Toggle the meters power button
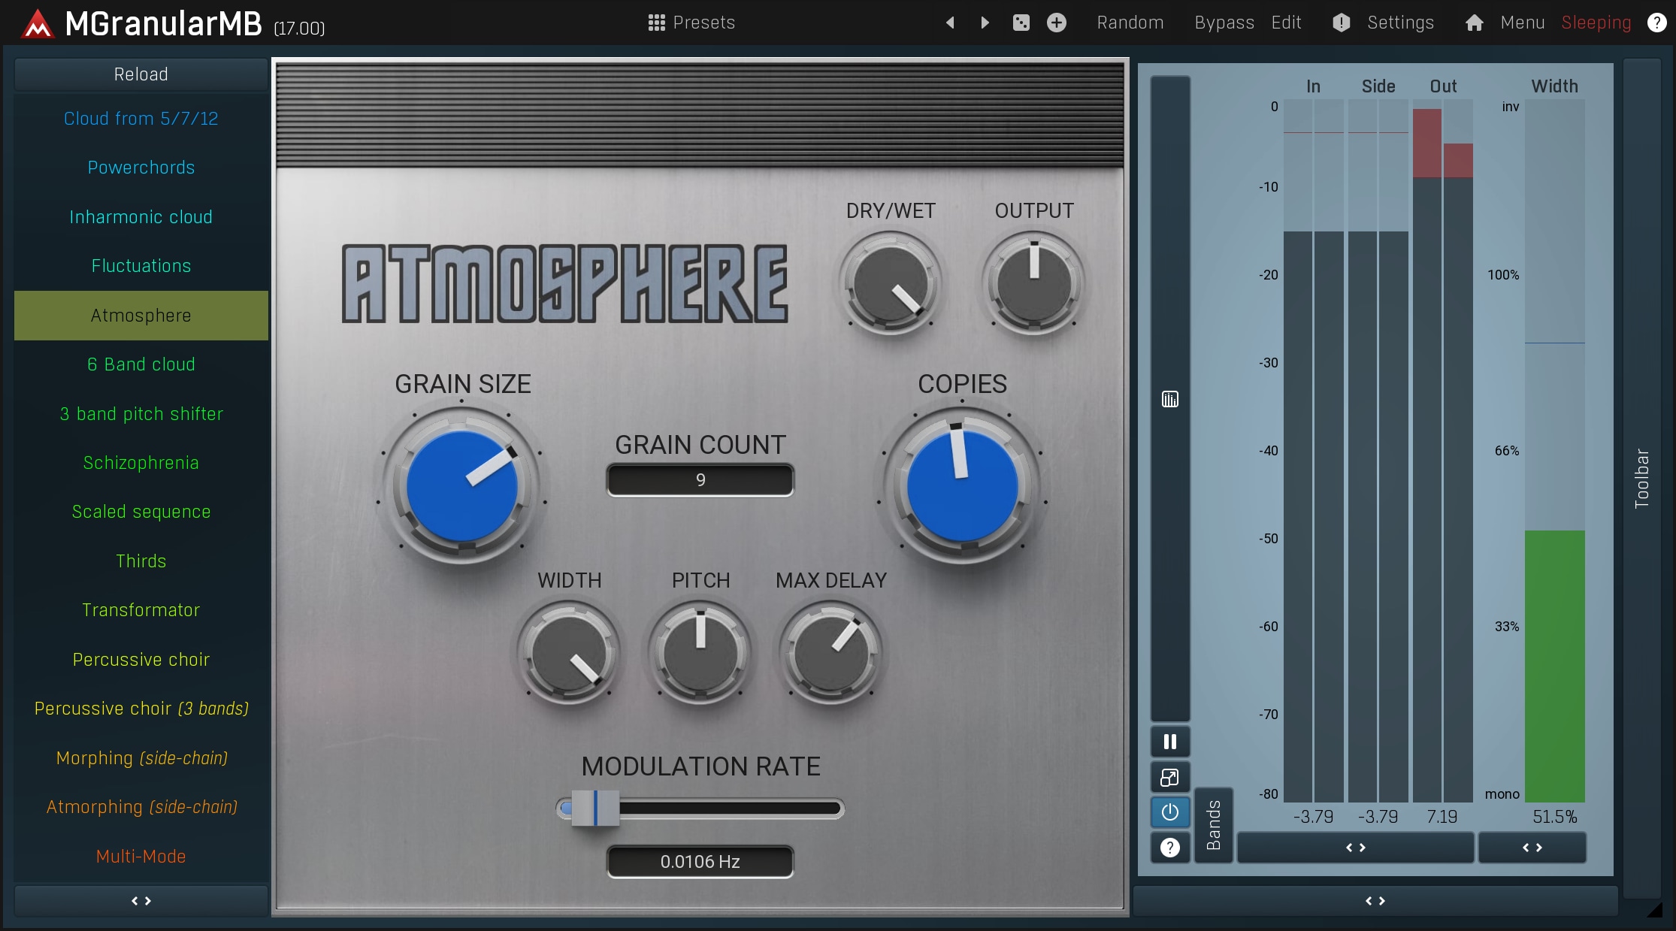Viewport: 1676px width, 931px height. pyautogui.click(x=1169, y=812)
